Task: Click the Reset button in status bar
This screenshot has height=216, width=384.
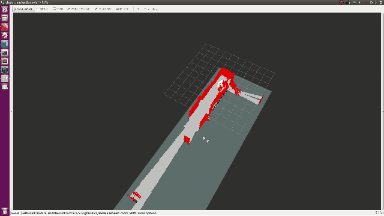Action: (x=15, y=213)
